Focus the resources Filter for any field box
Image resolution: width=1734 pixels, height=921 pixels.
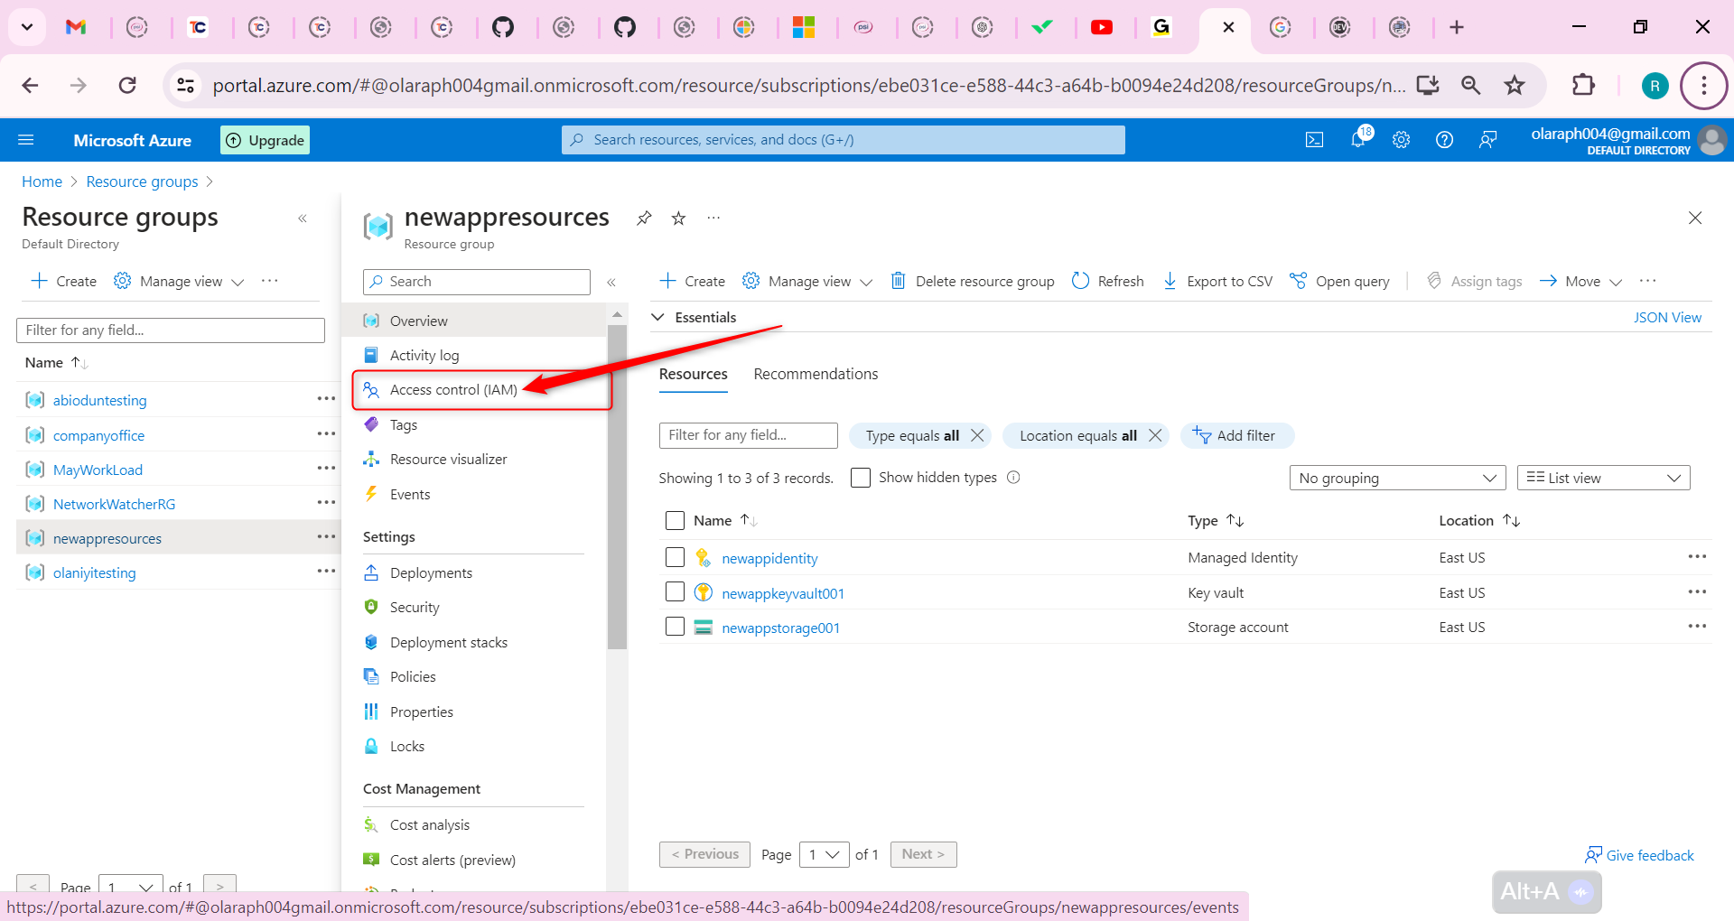749,435
